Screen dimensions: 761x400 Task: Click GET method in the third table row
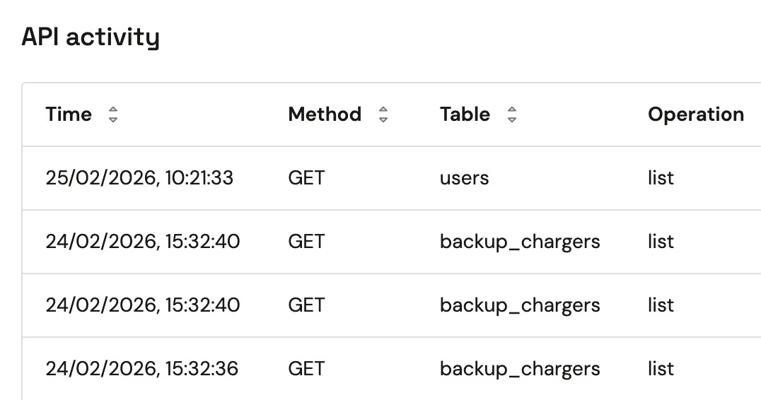[306, 305]
